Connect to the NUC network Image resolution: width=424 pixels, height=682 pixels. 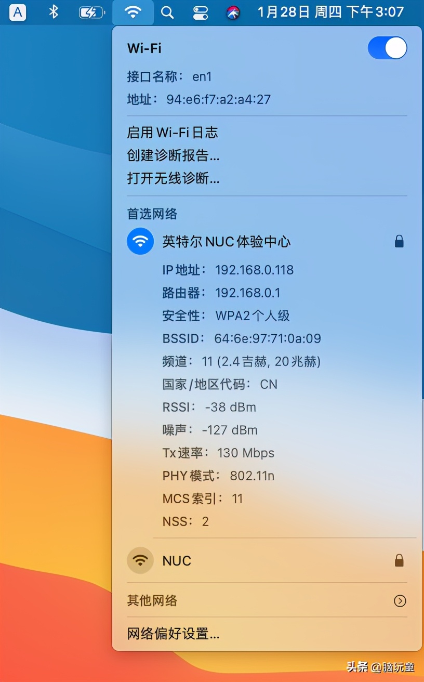tap(177, 560)
